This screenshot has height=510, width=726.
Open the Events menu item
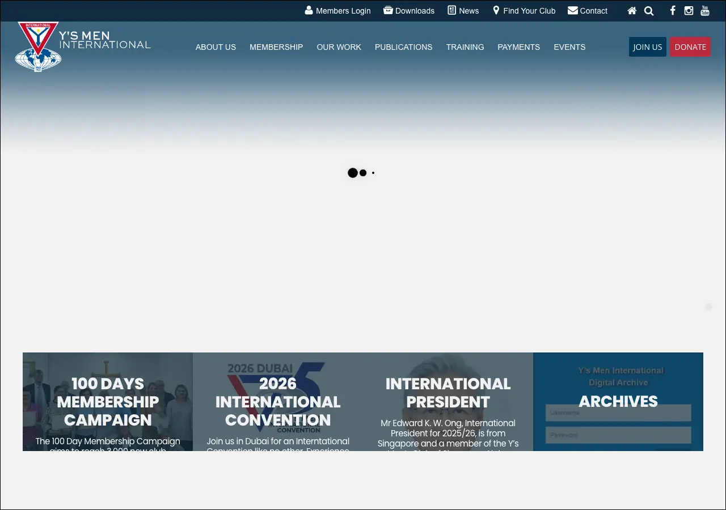569,47
